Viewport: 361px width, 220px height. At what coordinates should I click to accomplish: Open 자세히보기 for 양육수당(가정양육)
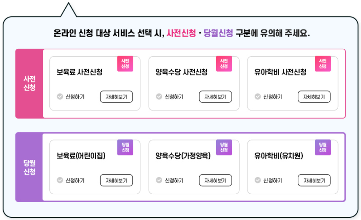pos(215,180)
